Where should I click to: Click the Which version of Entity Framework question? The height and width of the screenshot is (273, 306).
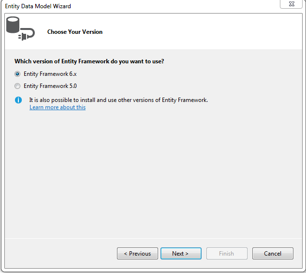pyautogui.click(x=89, y=61)
